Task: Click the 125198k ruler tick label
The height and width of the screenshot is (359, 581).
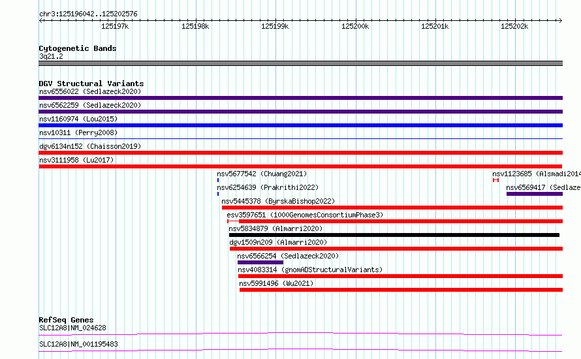Action: tap(195, 26)
